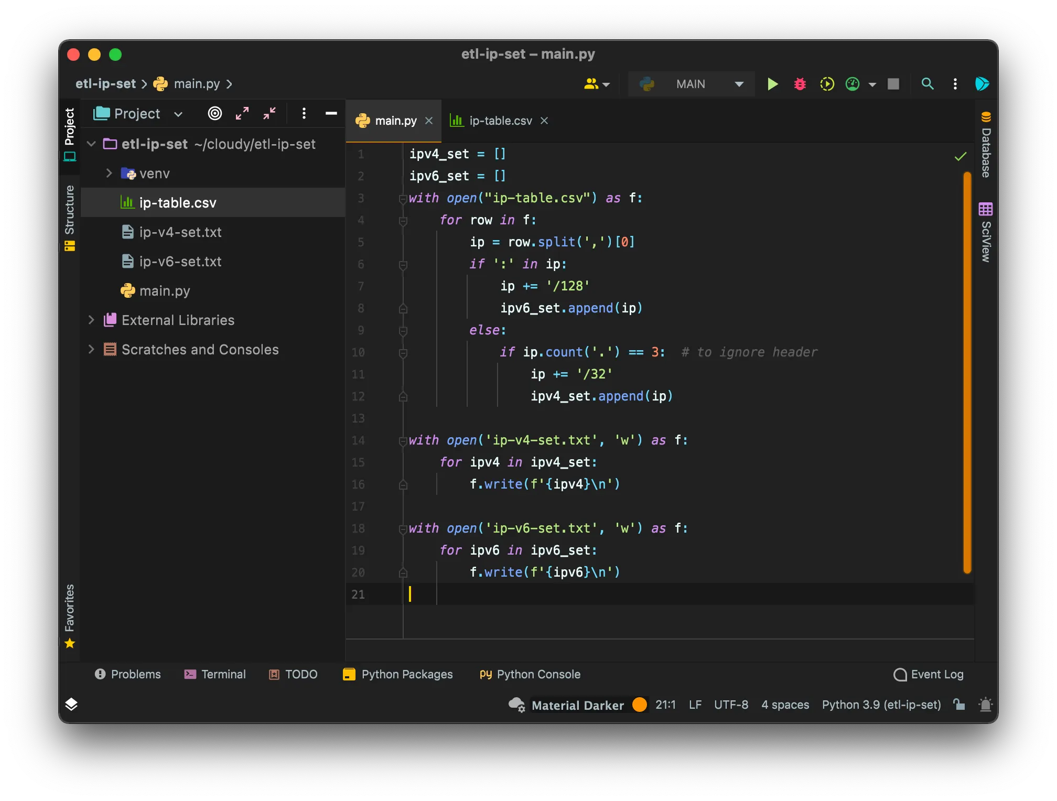1057x801 pixels.
Task: Expand the venv folder
Action: [x=109, y=173]
